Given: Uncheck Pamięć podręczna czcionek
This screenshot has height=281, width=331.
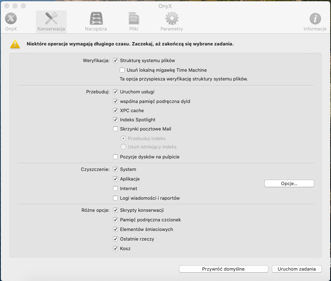Looking at the screenshot, I should click(x=115, y=220).
